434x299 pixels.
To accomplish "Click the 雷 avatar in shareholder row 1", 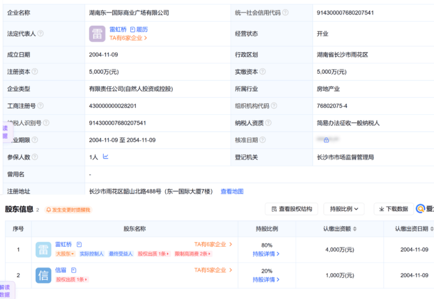I will point(43,250).
